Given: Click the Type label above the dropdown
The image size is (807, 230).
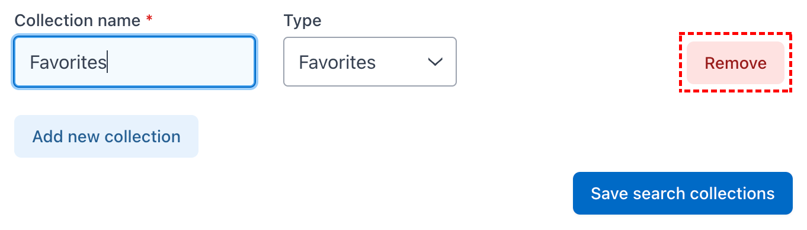Looking at the screenshot, I should click(302, 21).
